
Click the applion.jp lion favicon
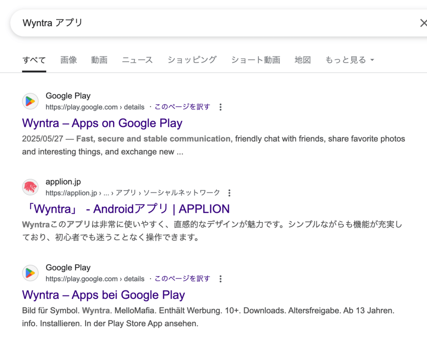coord(30,187)
